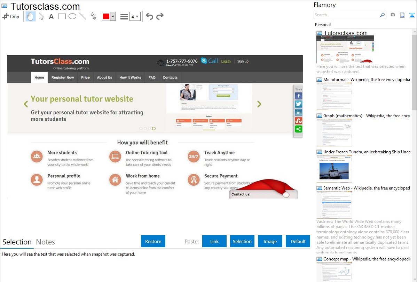Screen dimensions: 417x282
Task: Redo the last undone action
Action: tap(160, 16)
